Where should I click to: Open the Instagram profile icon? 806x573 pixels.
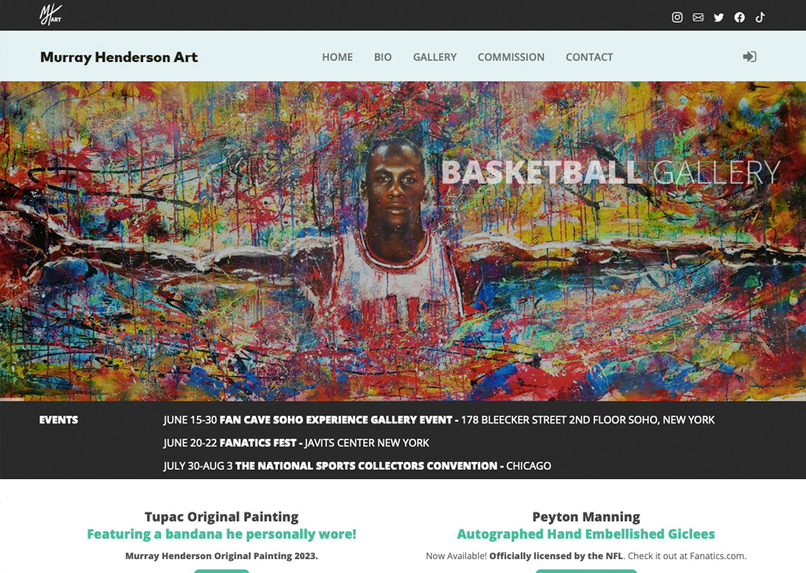677,17
